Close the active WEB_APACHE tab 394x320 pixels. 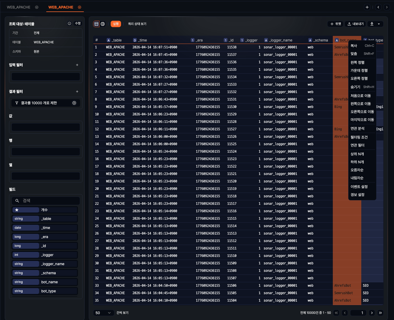(x=80, y=7)
